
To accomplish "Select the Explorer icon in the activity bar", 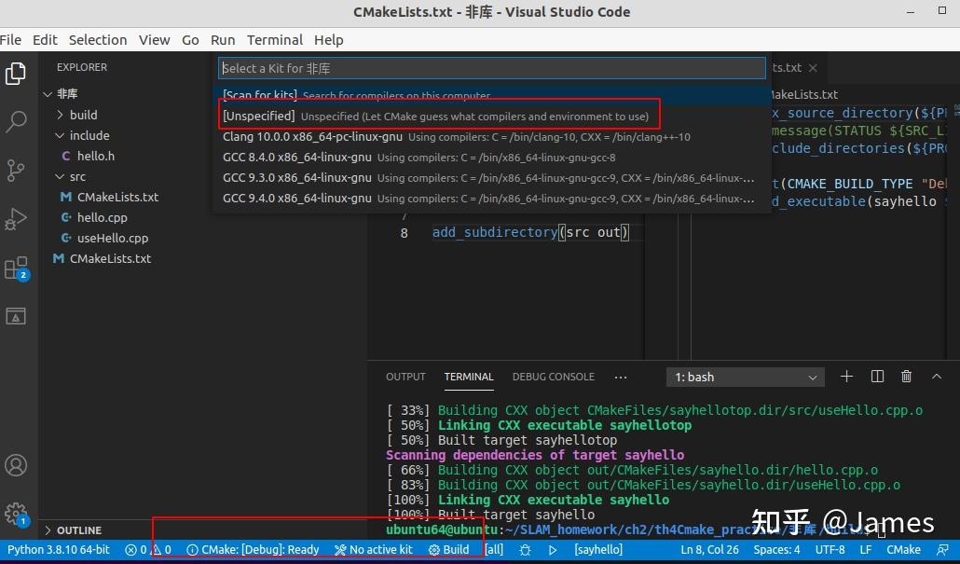I will (x=15, y=73).
